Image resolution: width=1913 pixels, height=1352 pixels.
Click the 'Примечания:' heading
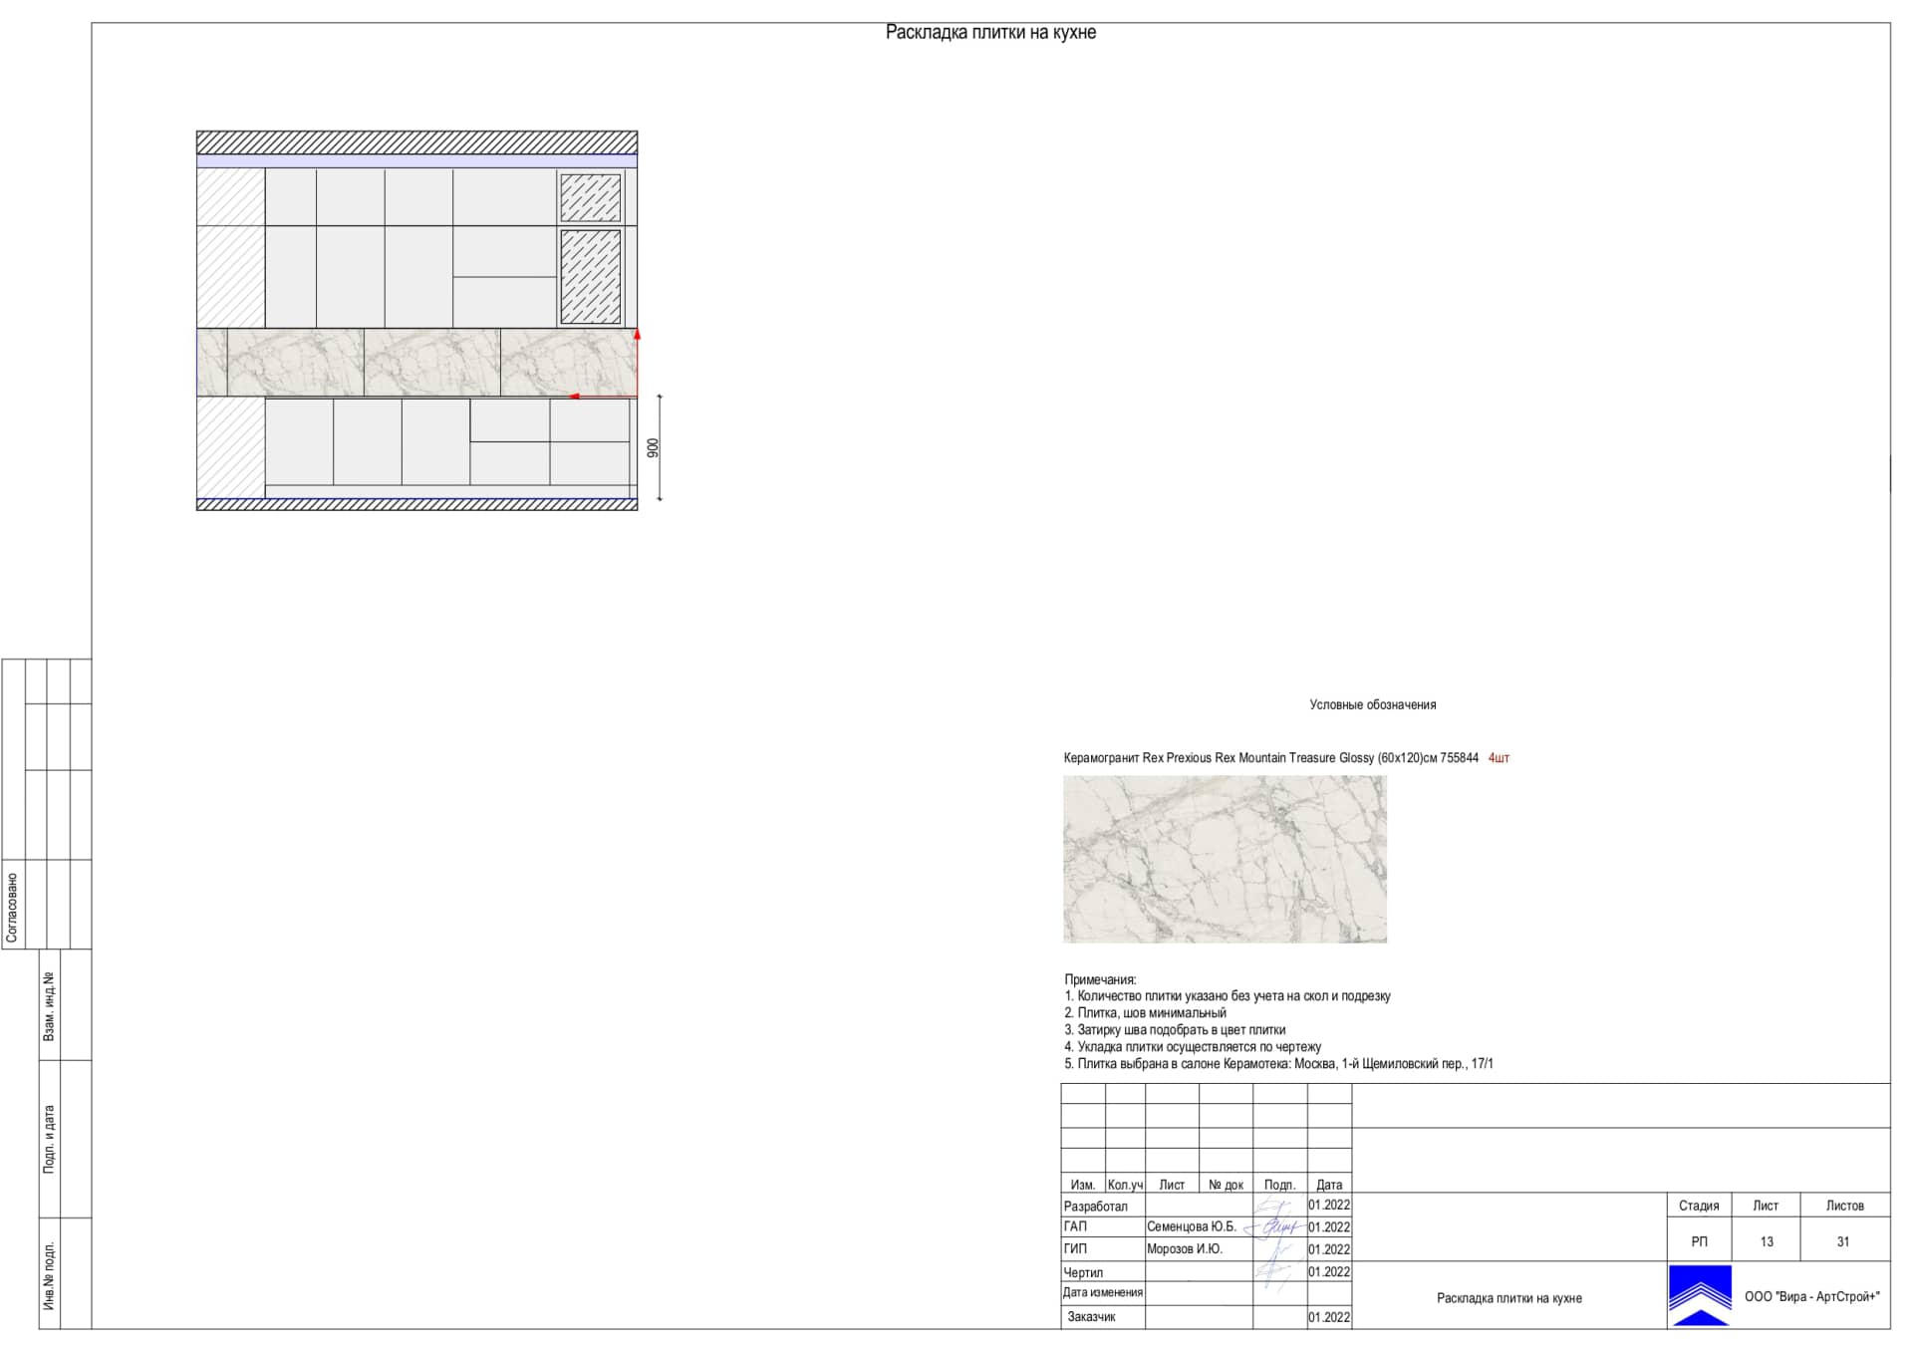coord(1100,979)
